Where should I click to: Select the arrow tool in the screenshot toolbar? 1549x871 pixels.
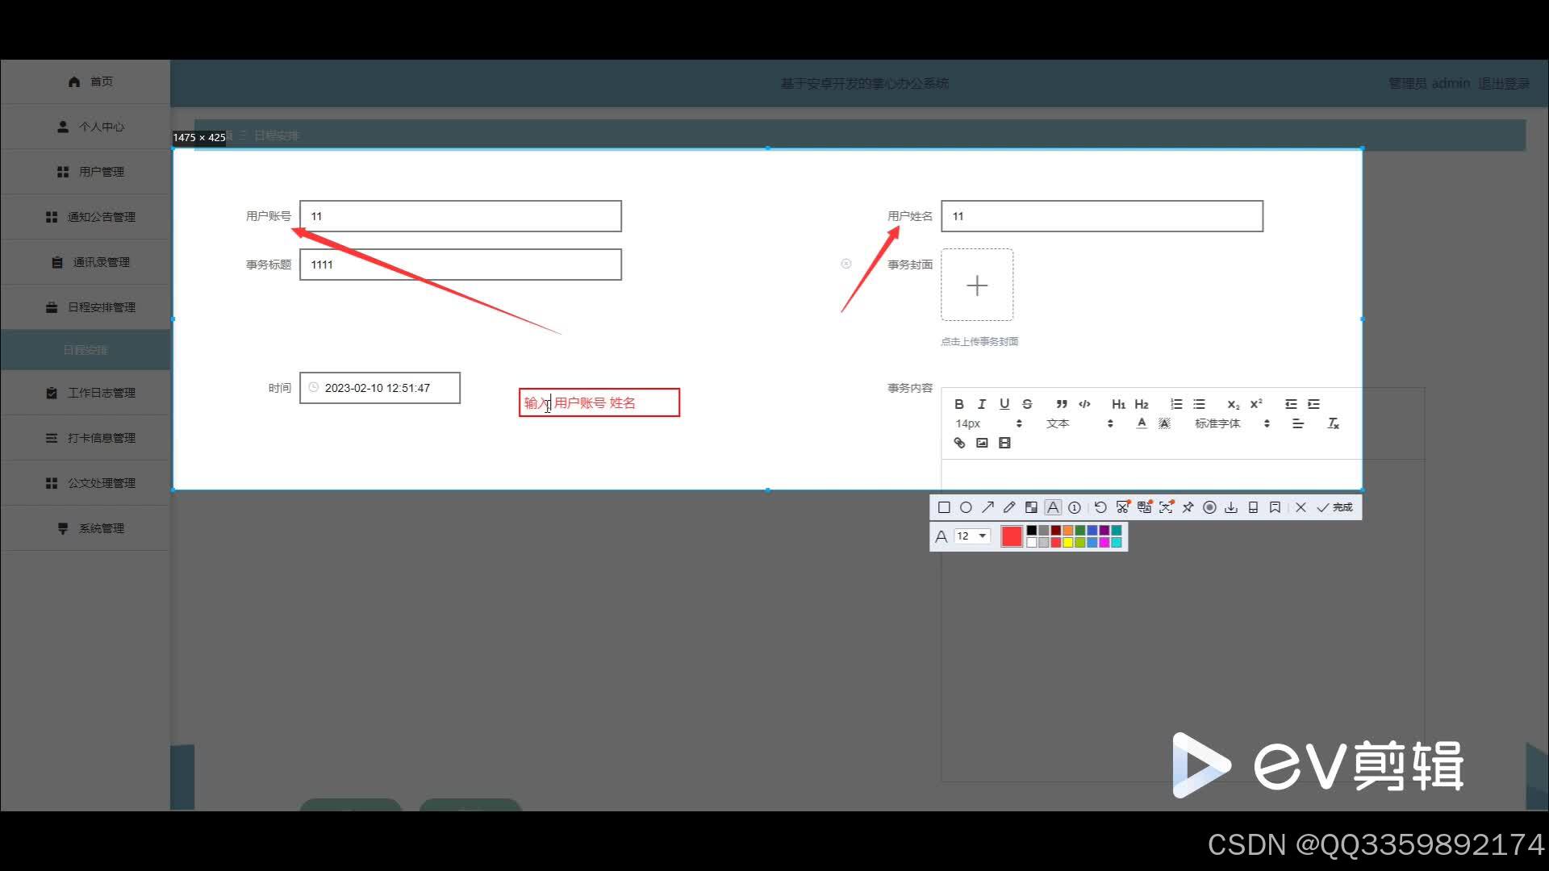pos(987,507)
